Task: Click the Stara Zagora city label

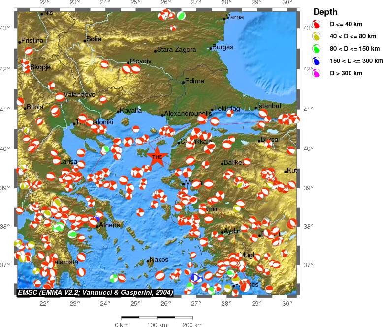Action: tap(176, 50)
